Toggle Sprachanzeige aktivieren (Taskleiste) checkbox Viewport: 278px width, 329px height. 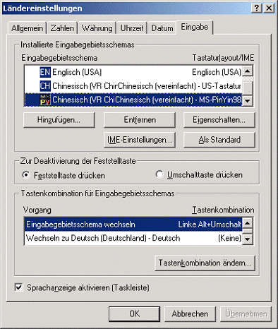[18, 287]
